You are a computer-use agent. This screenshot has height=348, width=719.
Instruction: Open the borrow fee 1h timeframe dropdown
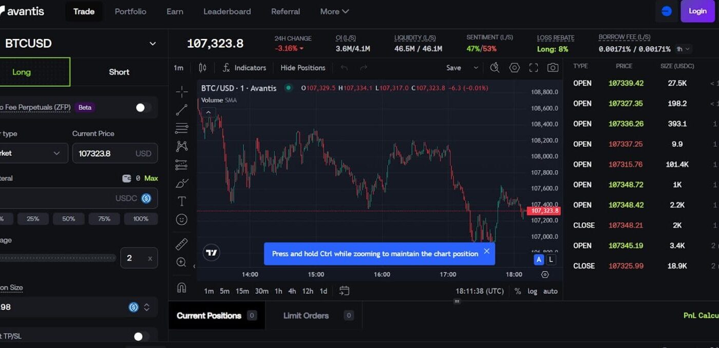click(x=683, y=49)
